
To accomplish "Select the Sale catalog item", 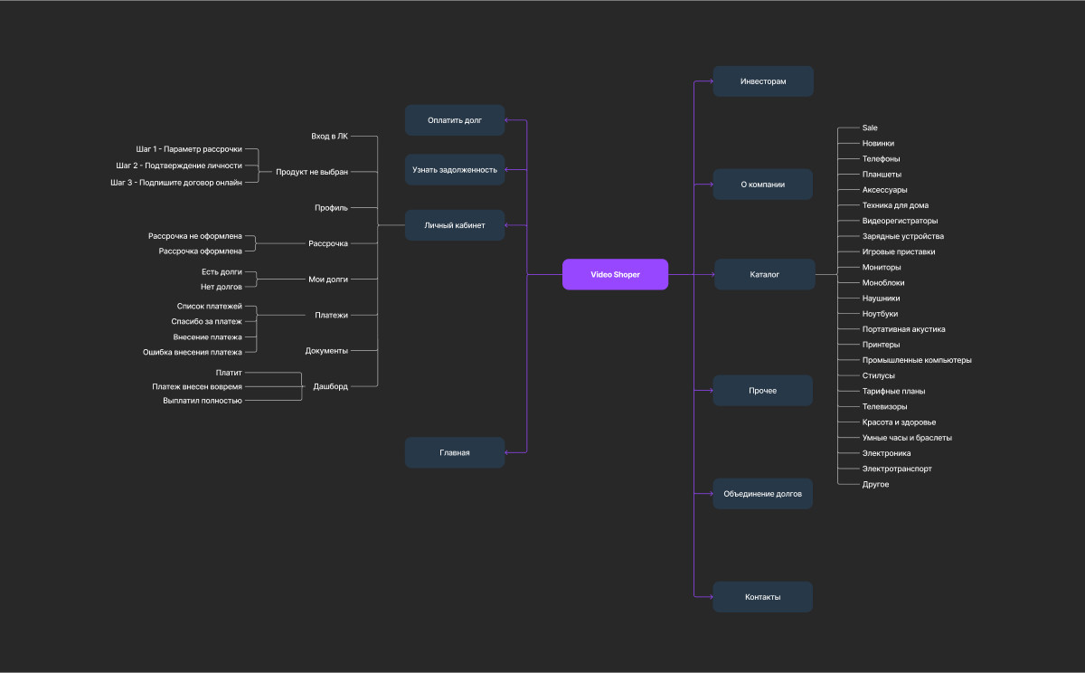I will [870, 128].
